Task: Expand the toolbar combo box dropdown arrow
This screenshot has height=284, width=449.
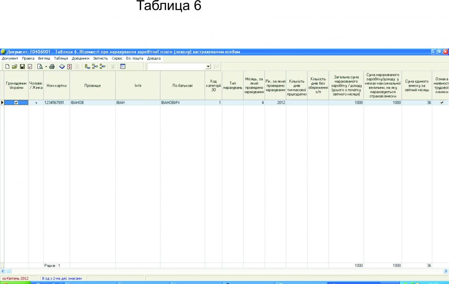Action: (208, 67)
